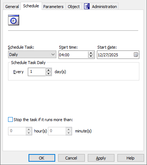Click the Administration tab checklist icon
The height and width of the screenshot is (165, 147).
point(87,6)
